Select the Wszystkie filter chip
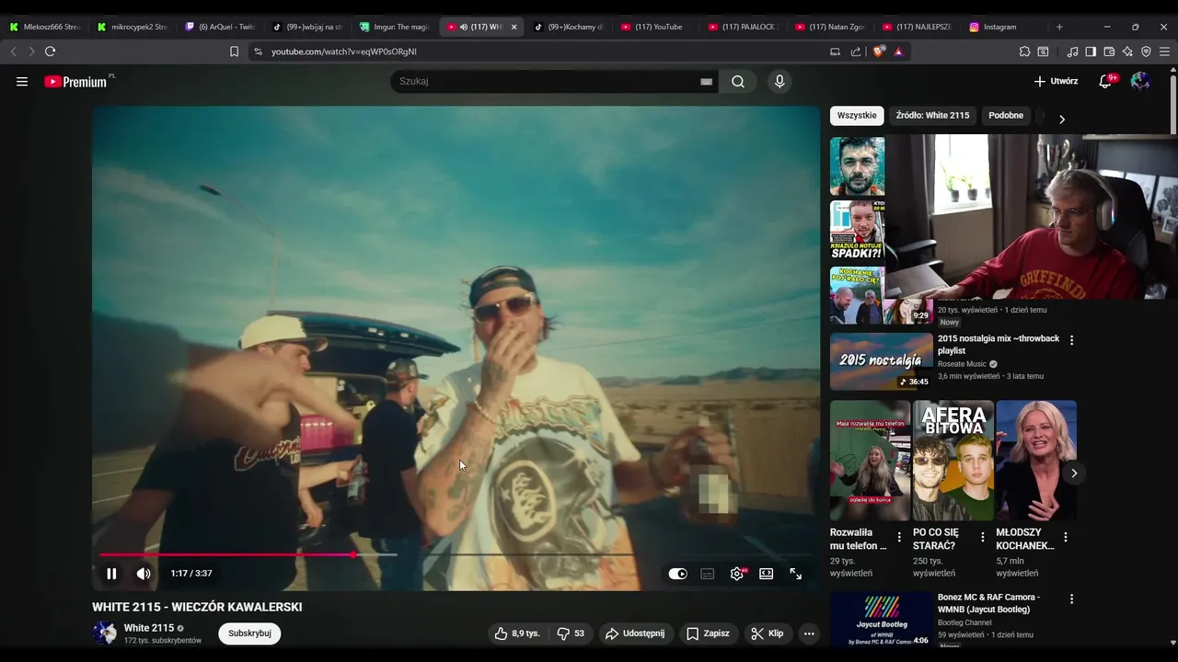The height and width of the screenshot is (662, 1178). tap(857, 116)
